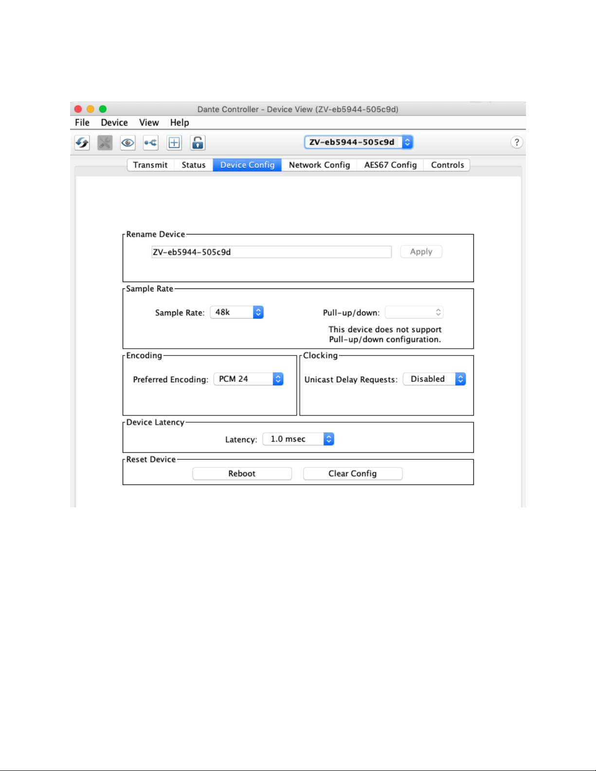Select the Device Config tab

pos(247,165)
